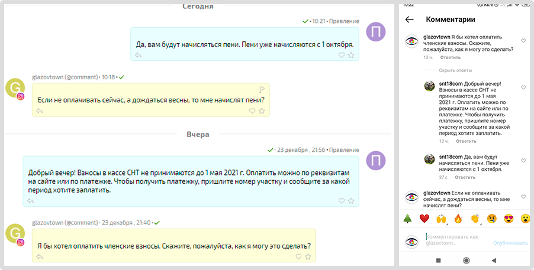
Task: Like the chat message 'Если не оплачивать сейчас'
Action: click(252, 110)
